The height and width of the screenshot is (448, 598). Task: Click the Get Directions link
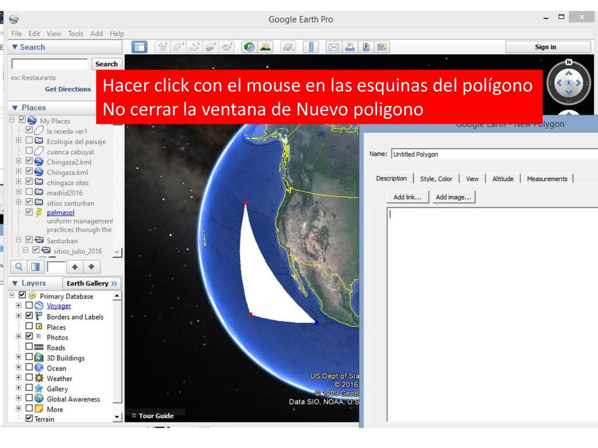68,89
